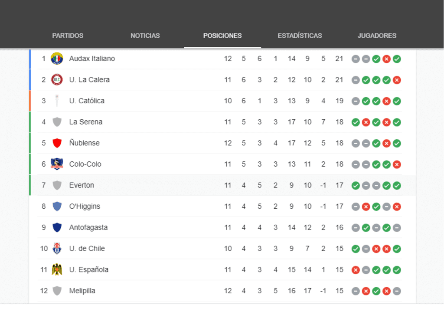
Task: Open the Noticias tab
Action: [x=145, y=36]
